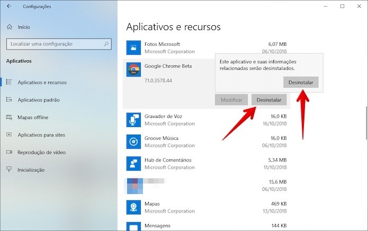
Task: Select Reprodução de vídeo sidebar icon
Action: [9, 152]
